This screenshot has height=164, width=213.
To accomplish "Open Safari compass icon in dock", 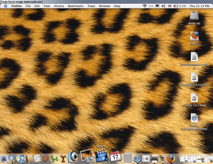I will pyautogui.click(x=137, y=158).
